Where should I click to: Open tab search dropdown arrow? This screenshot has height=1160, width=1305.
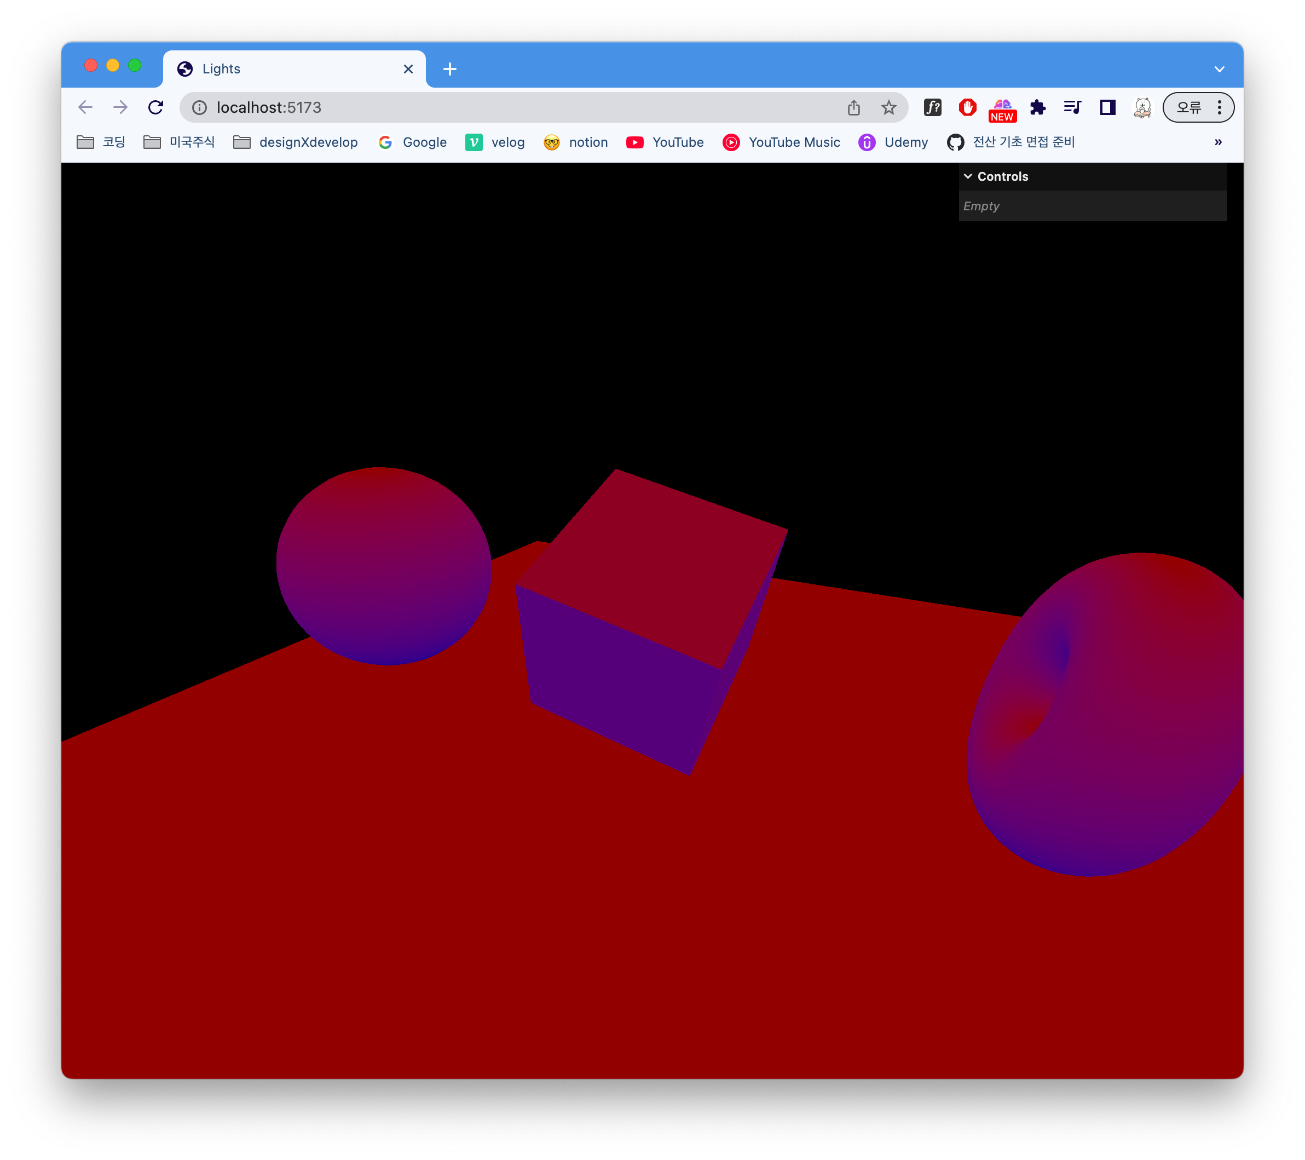point(1219,69)
